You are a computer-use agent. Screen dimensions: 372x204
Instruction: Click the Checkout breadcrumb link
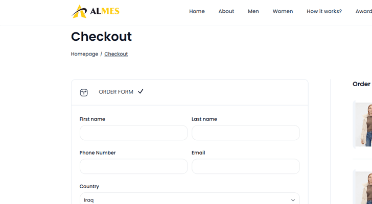(116, 54)
